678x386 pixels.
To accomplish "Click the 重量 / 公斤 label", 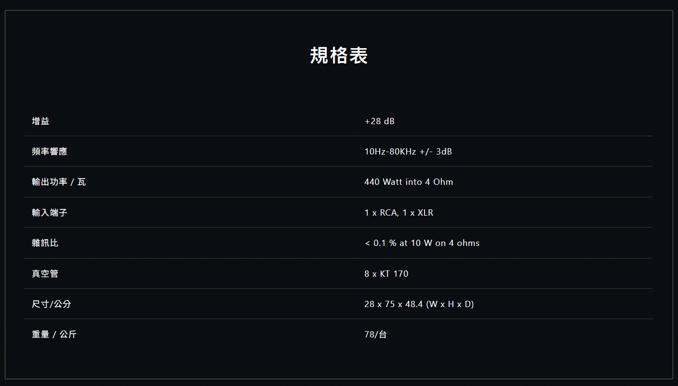I will tap(54, 335).
